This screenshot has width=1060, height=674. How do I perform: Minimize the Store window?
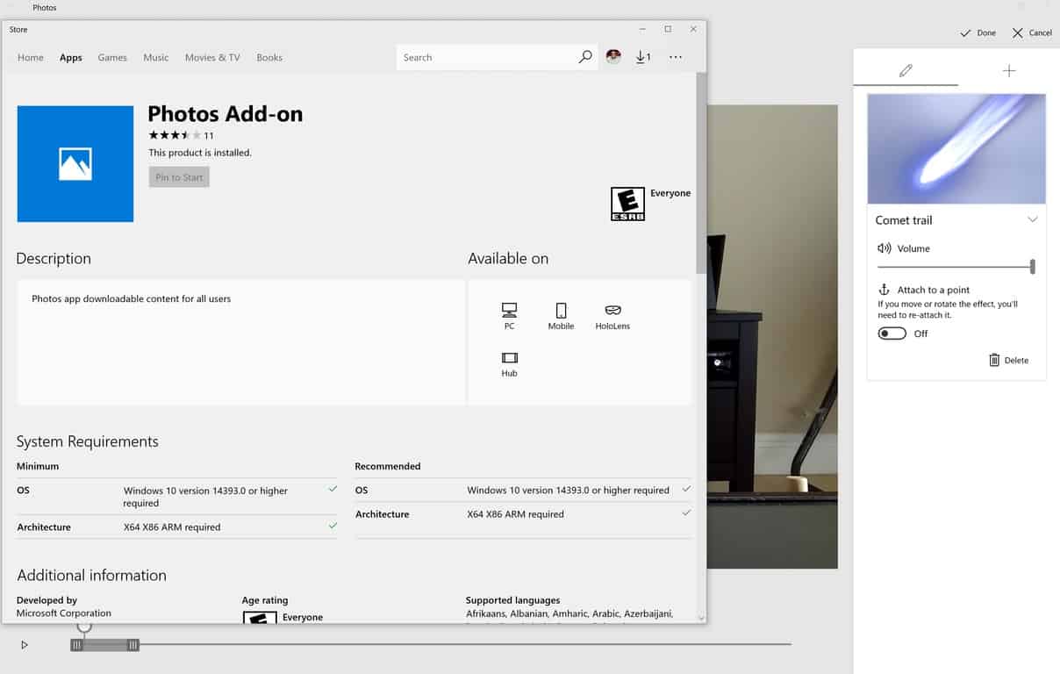643,29
